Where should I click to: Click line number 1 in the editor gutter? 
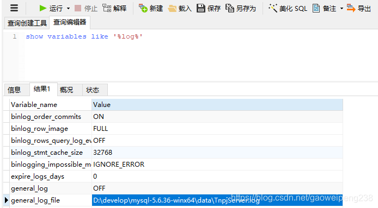15,36
